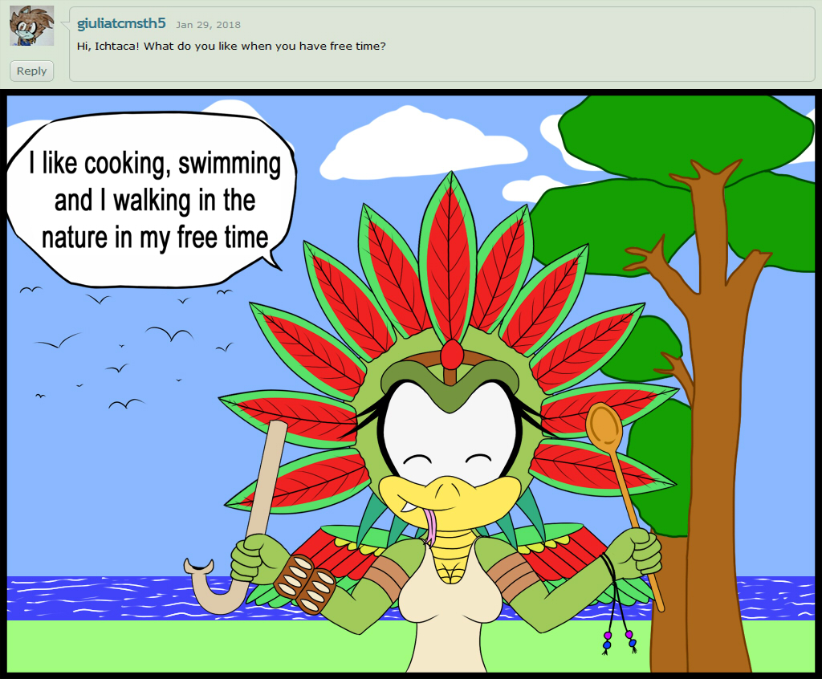Viewport: 822px width, 679px height.
Task: Click the red gem on the headdress
Action: pos(451,355)
